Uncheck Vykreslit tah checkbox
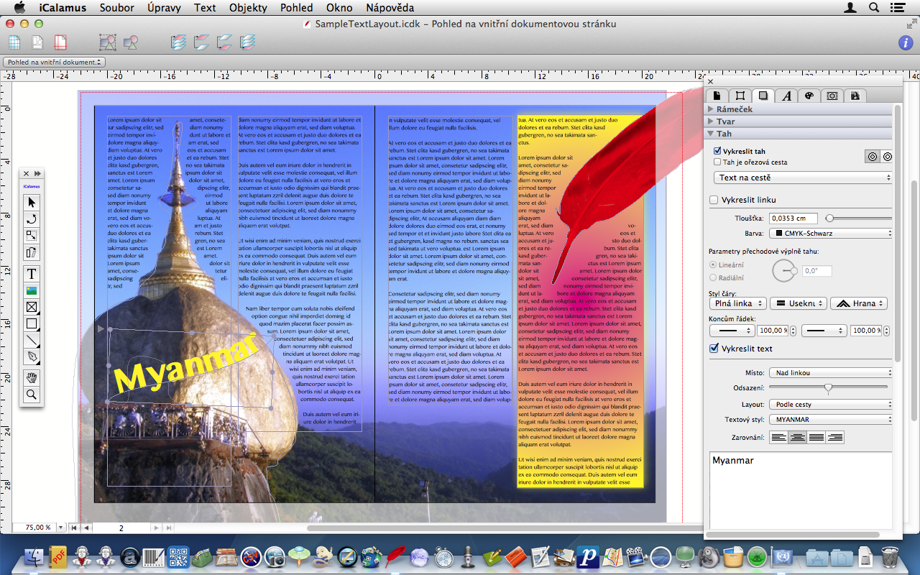920x575 pixels. point(717,152)
